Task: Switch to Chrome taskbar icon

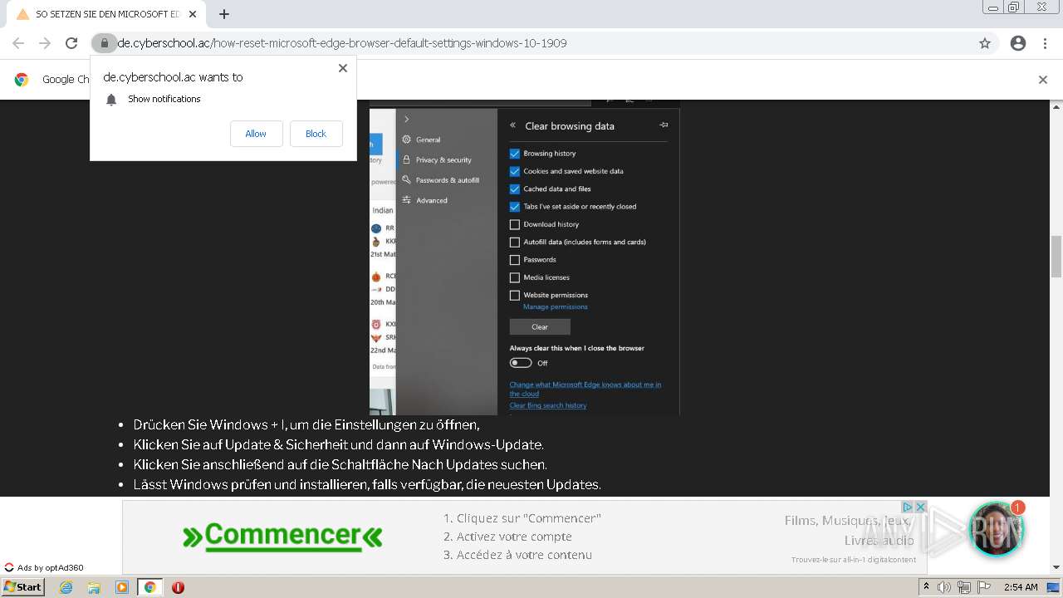Action: tap(150, 587)
